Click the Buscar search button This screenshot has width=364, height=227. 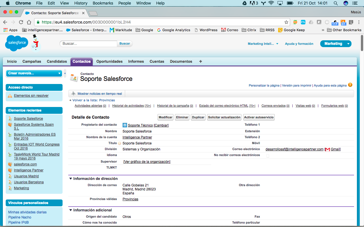pyautogui.click(x=125, y=44)
